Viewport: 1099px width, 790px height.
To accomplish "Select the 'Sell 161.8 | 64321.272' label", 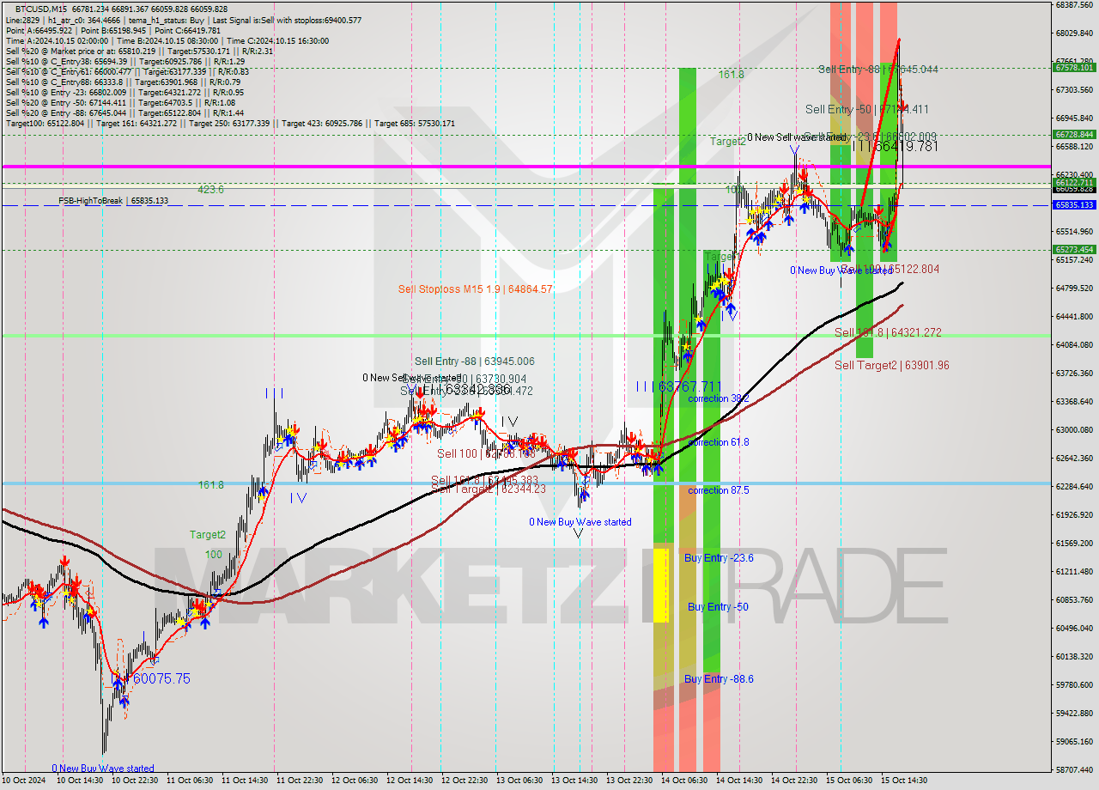I will [x=888, y=332].
